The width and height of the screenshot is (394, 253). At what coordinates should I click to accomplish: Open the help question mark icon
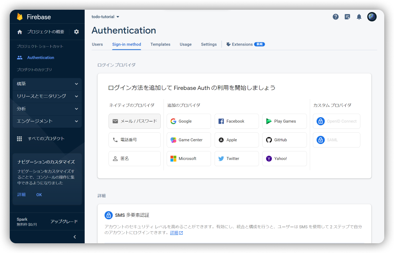coord(335,17)
